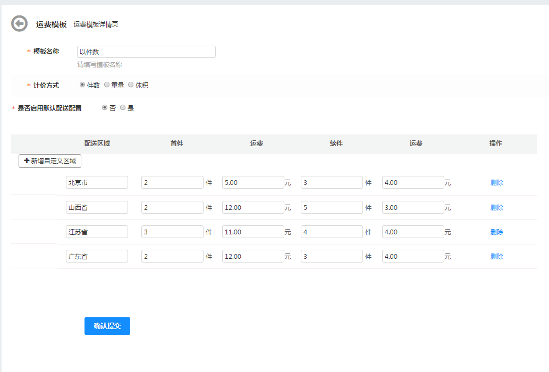Focus the first 运费 field for 北京市

(x=253, y=182)
